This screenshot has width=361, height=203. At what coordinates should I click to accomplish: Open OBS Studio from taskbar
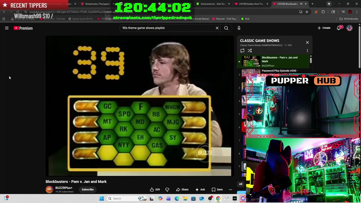click(210, 198)
